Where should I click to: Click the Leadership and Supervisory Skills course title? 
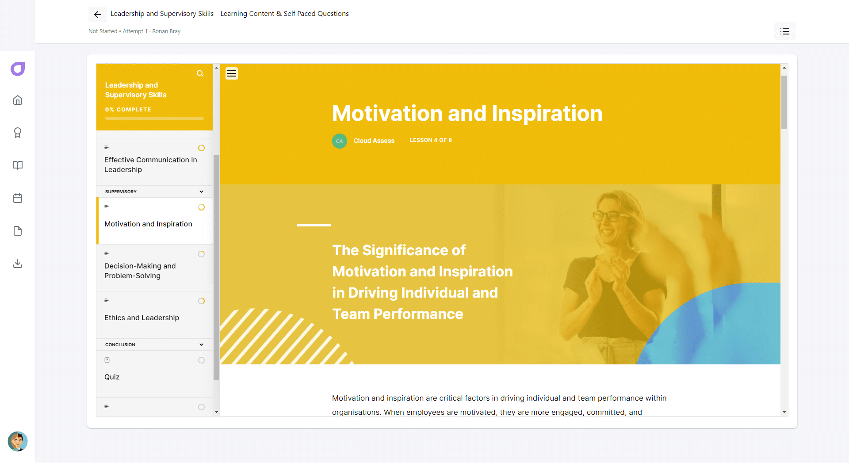coord(136,90)
